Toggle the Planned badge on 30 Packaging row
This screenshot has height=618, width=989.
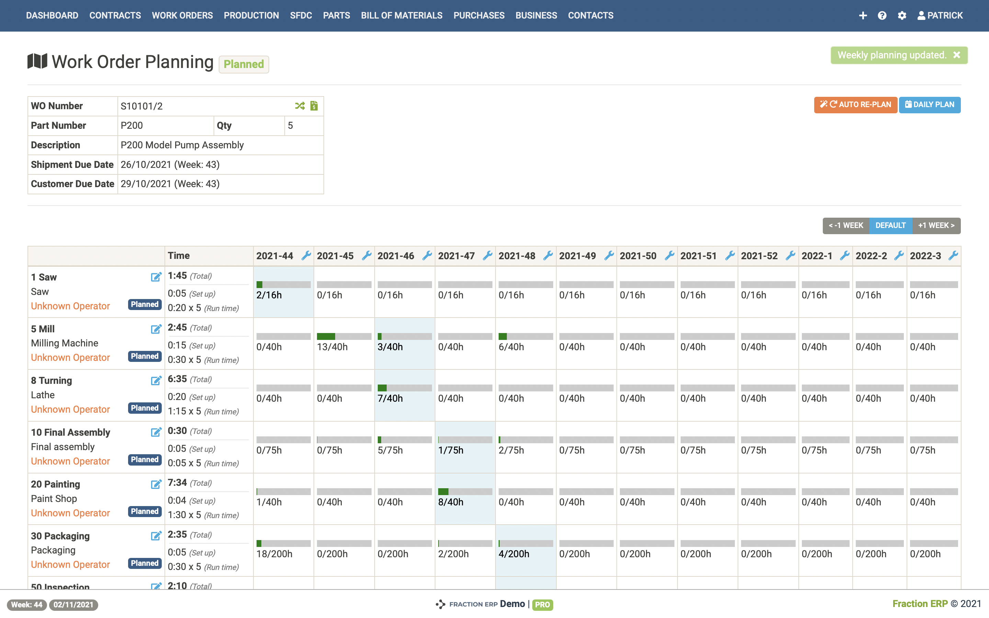click(143, 564)
